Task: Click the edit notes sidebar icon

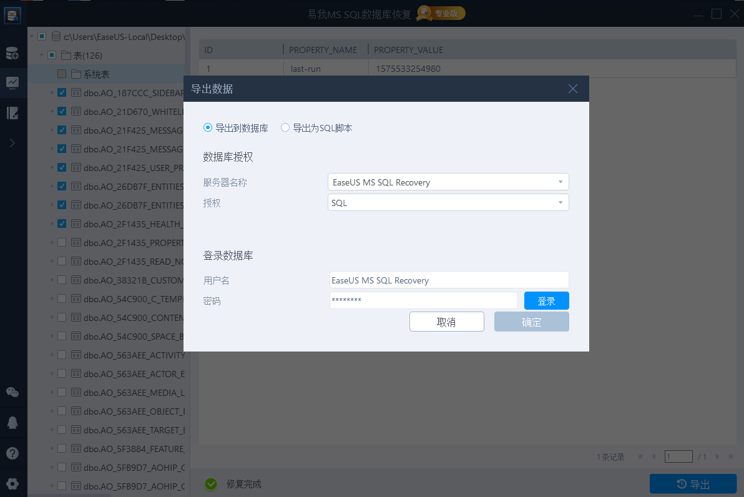Action: click(x=12, y=113)
